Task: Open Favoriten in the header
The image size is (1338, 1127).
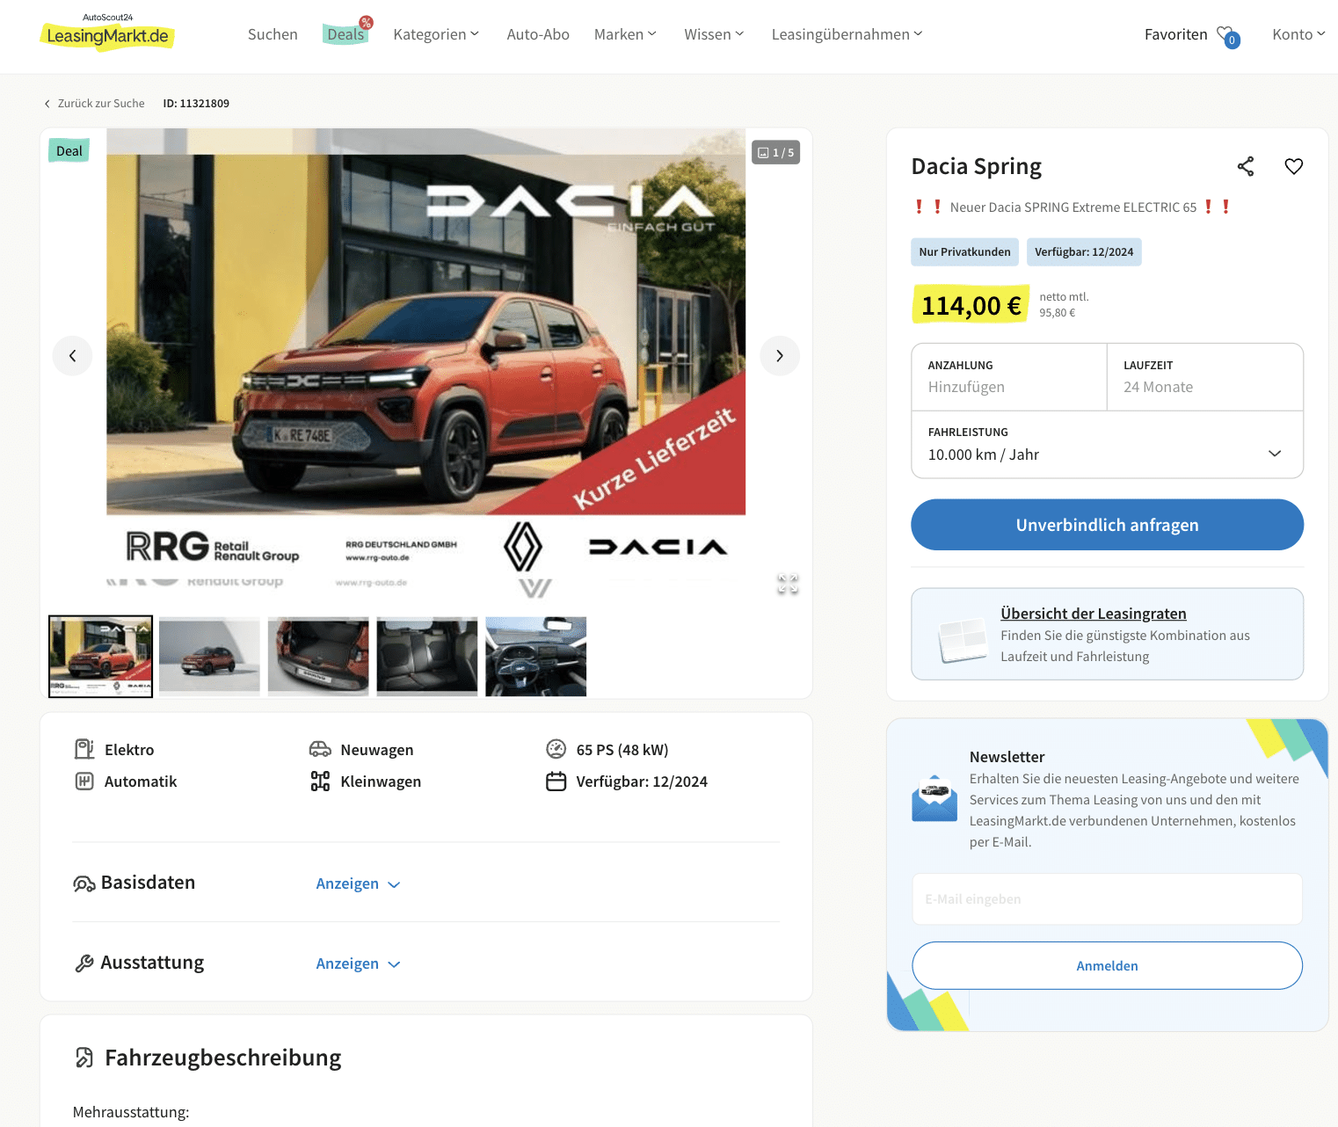Action: tap(1175, 34)
